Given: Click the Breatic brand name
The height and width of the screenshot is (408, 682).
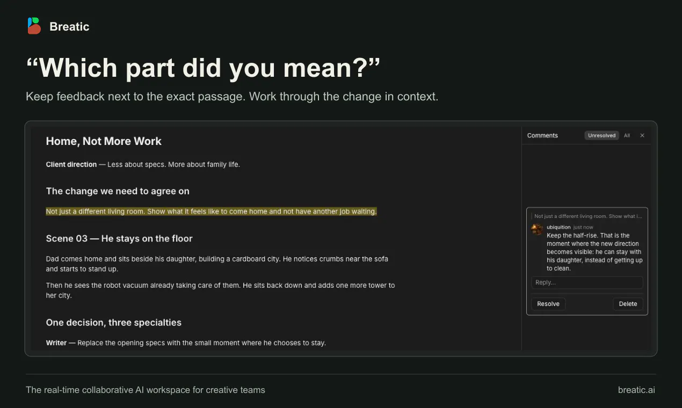Looking at the screenshot, I should point(69,26).
